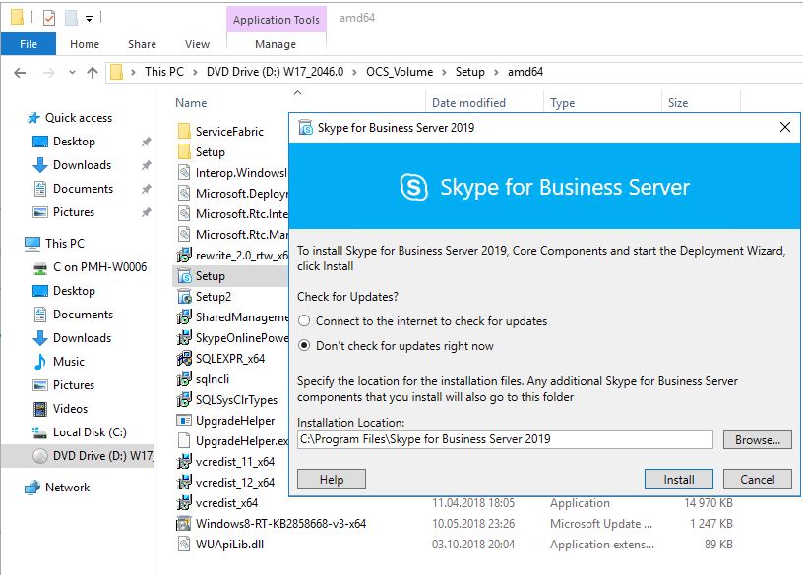The height and width of the screenshot is (575, 803).
Task: Open the recent locations dropdown arrow
Action: point(72,73)
